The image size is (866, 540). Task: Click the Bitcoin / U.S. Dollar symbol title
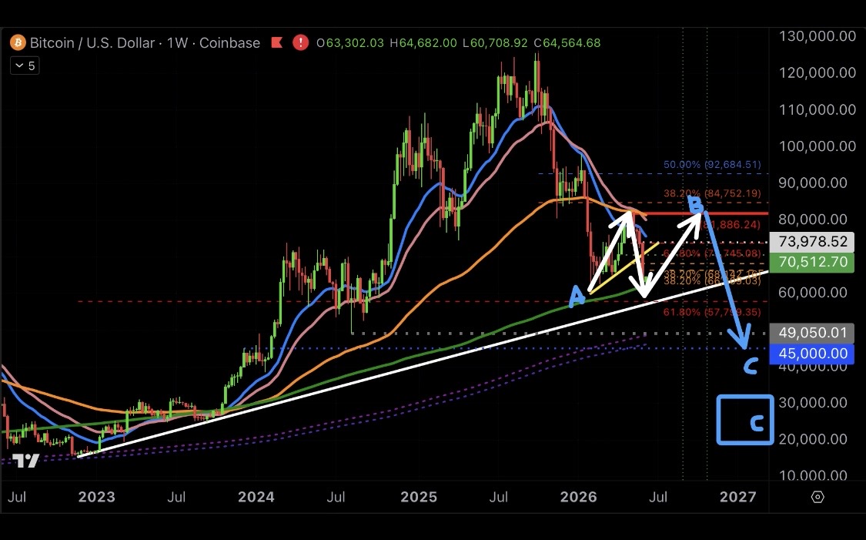point(92,43)
